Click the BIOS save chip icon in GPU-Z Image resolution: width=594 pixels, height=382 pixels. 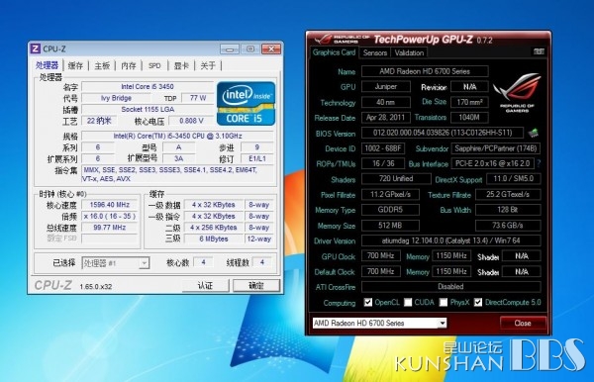coord(534,133)
